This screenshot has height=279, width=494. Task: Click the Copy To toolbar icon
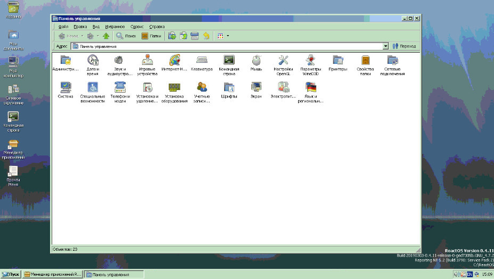tap(183, 36)
